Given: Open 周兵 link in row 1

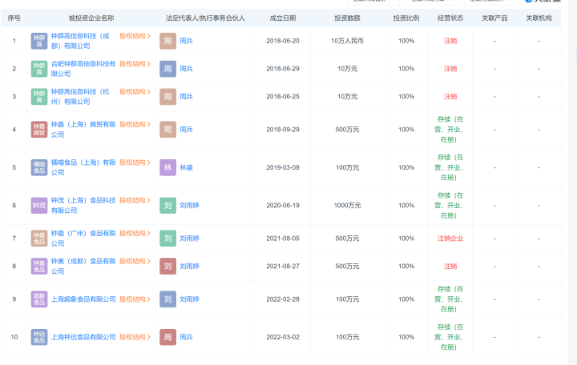Looking at the screenshot, I should pos(186,41).
